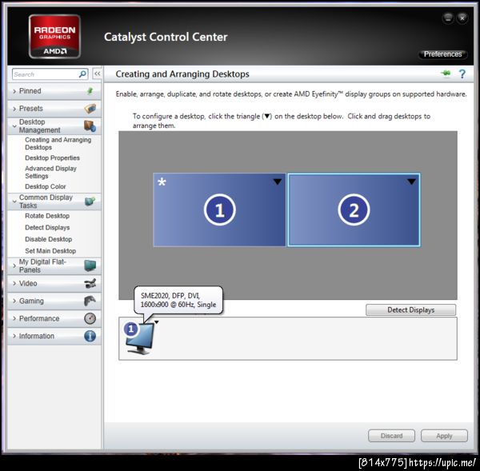Click the Desktop Management icon
Viewport: 480px width, 471px height.
point(90,126)
